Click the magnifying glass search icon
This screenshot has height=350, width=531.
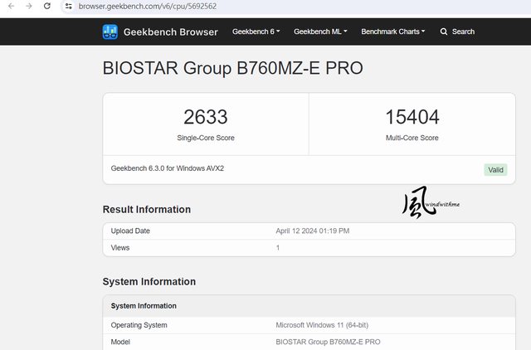tap(444, 32)
